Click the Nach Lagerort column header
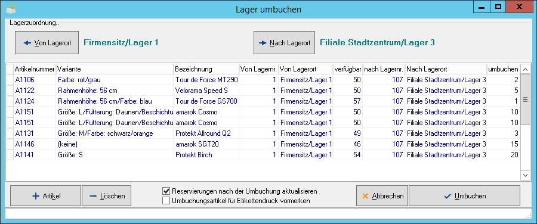Image resolution: width=537 pixels, height=224 pixels. coord(446,70)
